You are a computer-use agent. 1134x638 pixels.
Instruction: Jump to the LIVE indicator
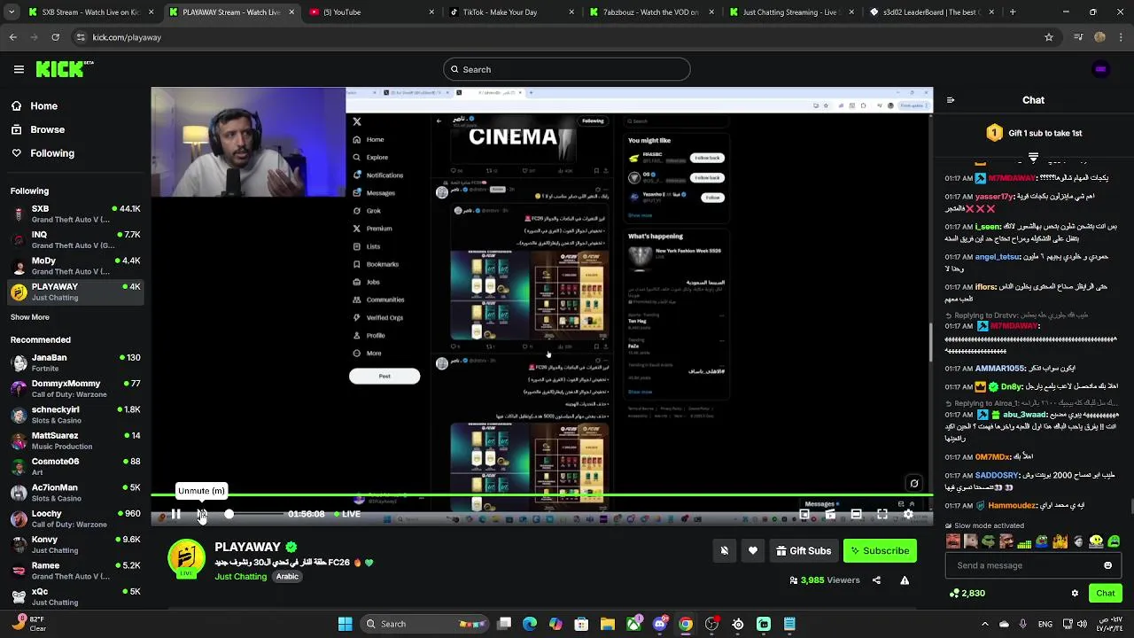[x=347, y=514]
